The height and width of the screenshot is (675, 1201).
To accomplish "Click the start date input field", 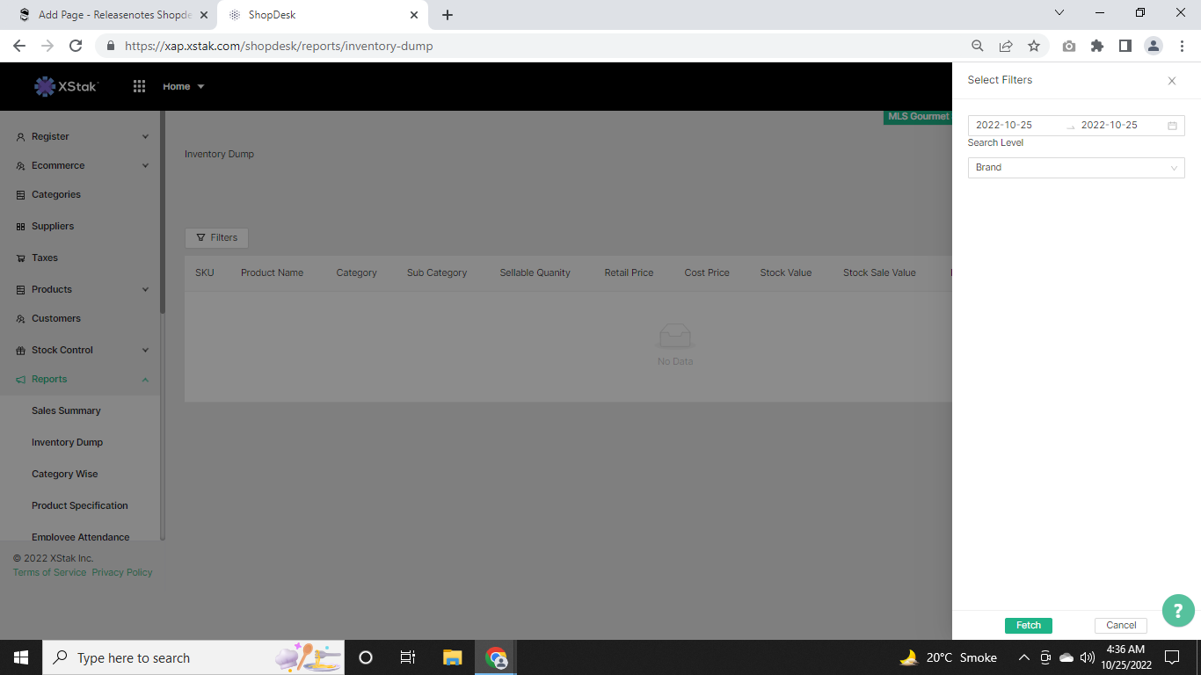I will tap(1014, 126).
